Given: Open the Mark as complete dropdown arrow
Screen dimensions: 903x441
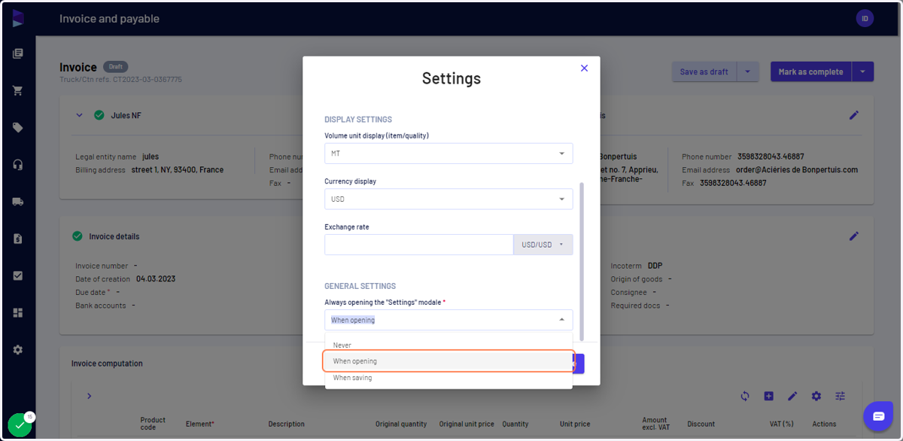Looking at the screenshot, I should click(863, 72).
